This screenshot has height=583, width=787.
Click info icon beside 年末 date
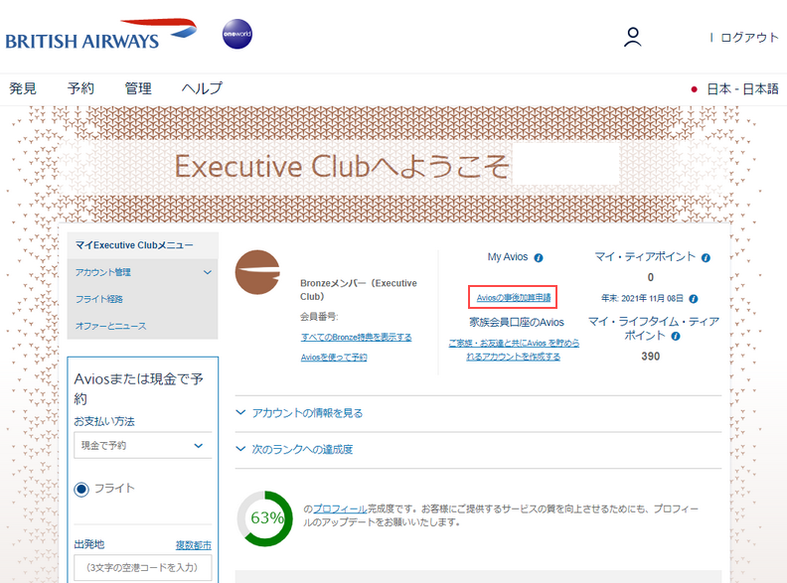[x=694, y=299]
